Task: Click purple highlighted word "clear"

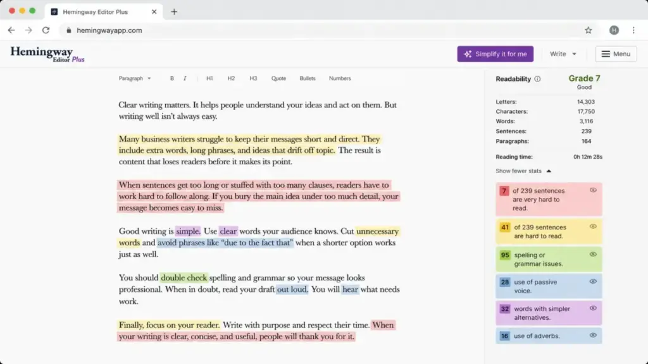Action: click(x=228, y=231)
